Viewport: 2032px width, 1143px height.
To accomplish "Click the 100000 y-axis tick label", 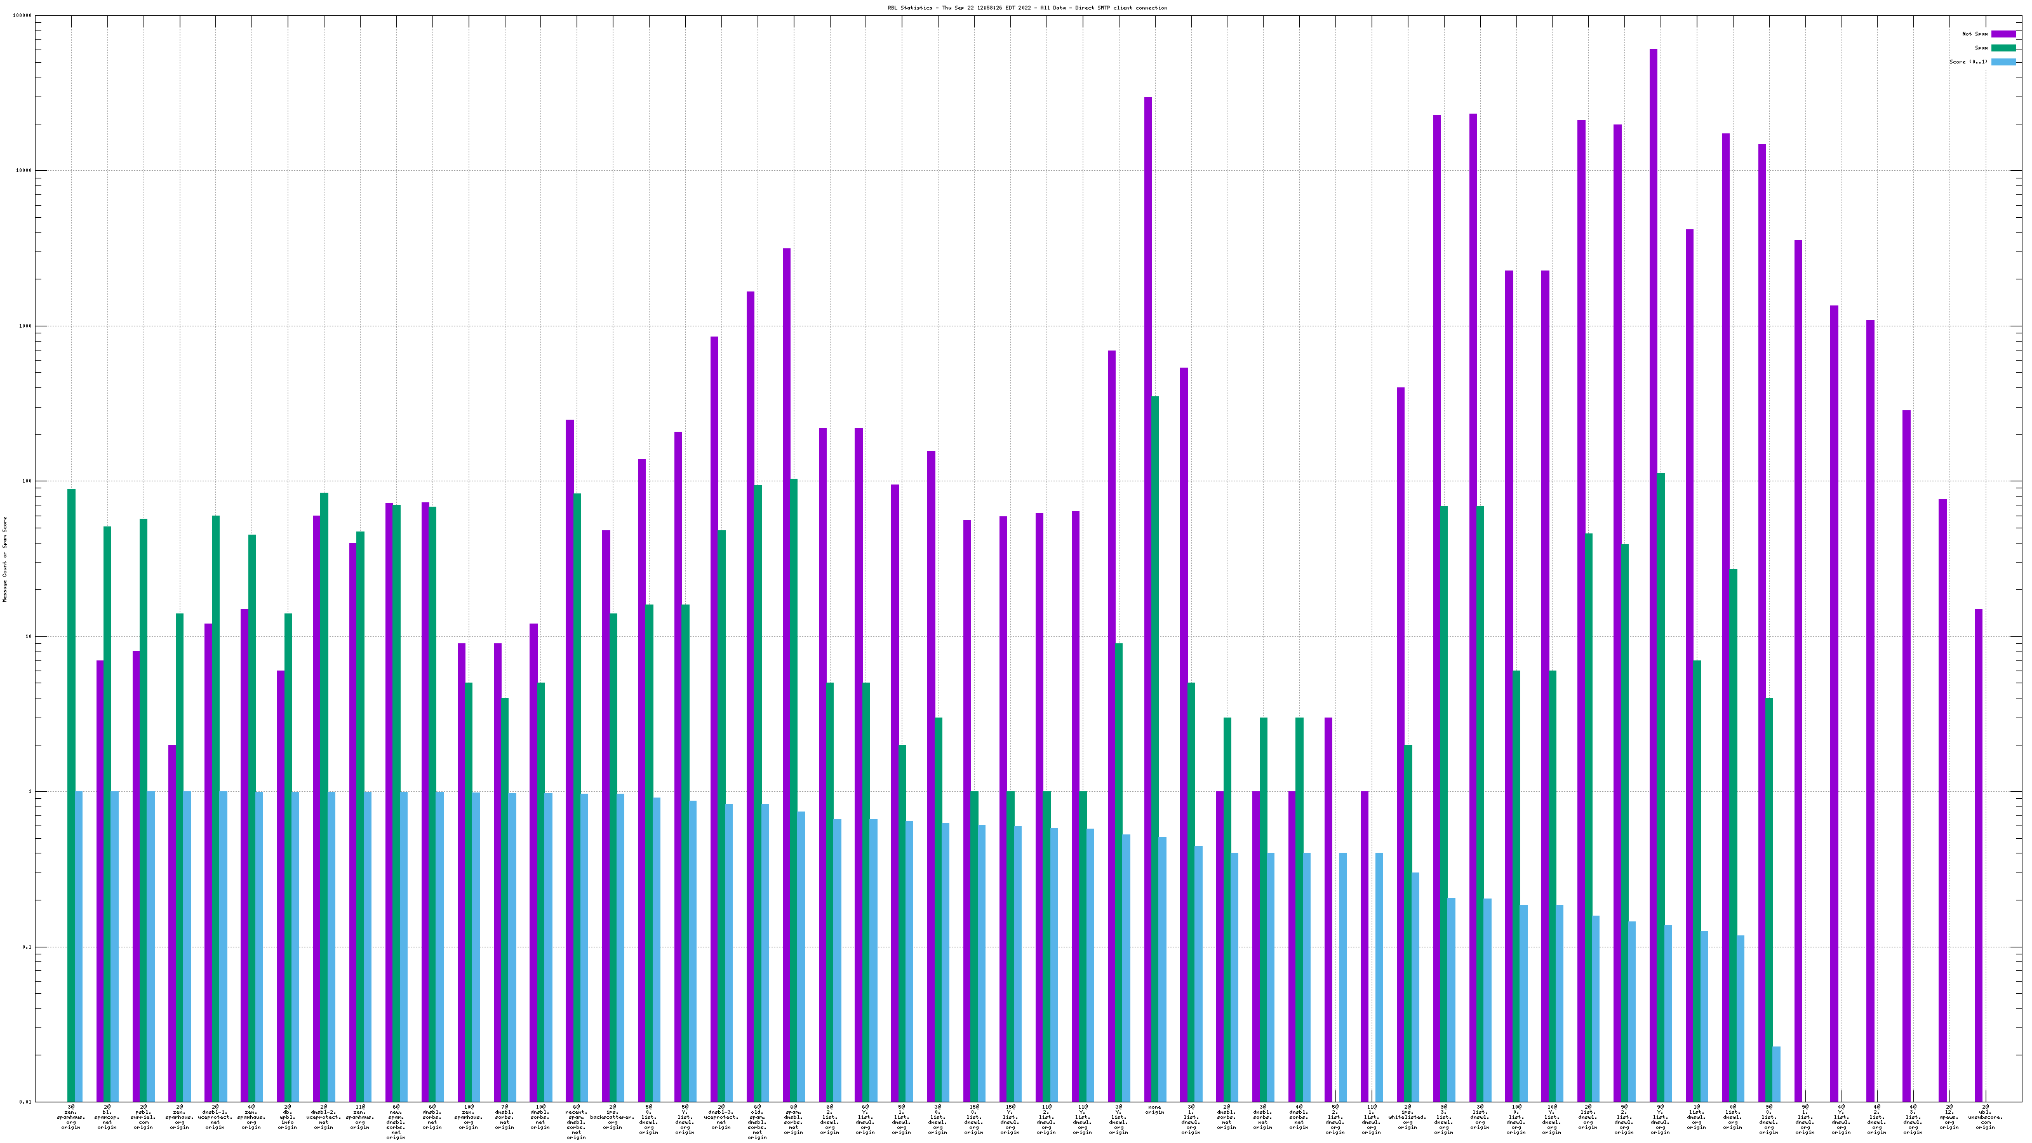I will 22,16.
